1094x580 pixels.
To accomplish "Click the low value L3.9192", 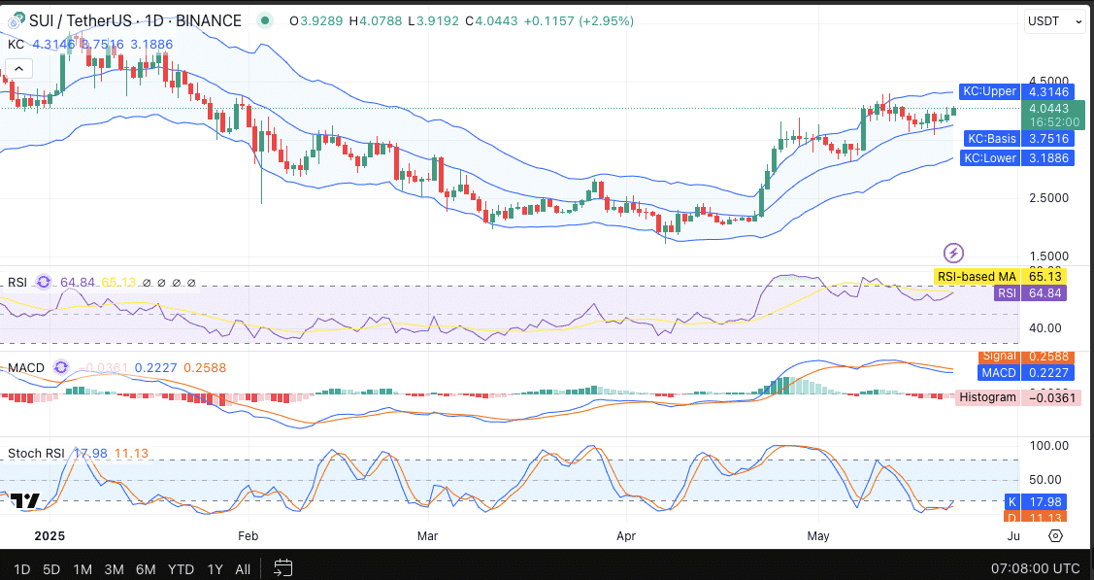I will pos(433,21).
